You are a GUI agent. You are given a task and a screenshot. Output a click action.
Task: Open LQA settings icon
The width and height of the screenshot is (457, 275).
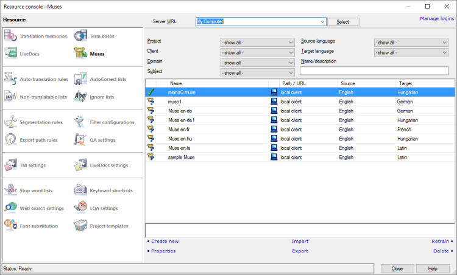tap(80, 208)
